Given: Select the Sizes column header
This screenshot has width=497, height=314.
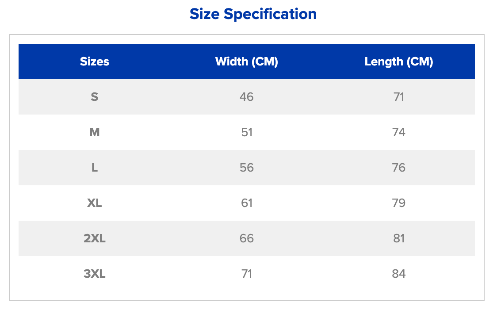Looking at the screenshot, I should [x=95, y=61].
